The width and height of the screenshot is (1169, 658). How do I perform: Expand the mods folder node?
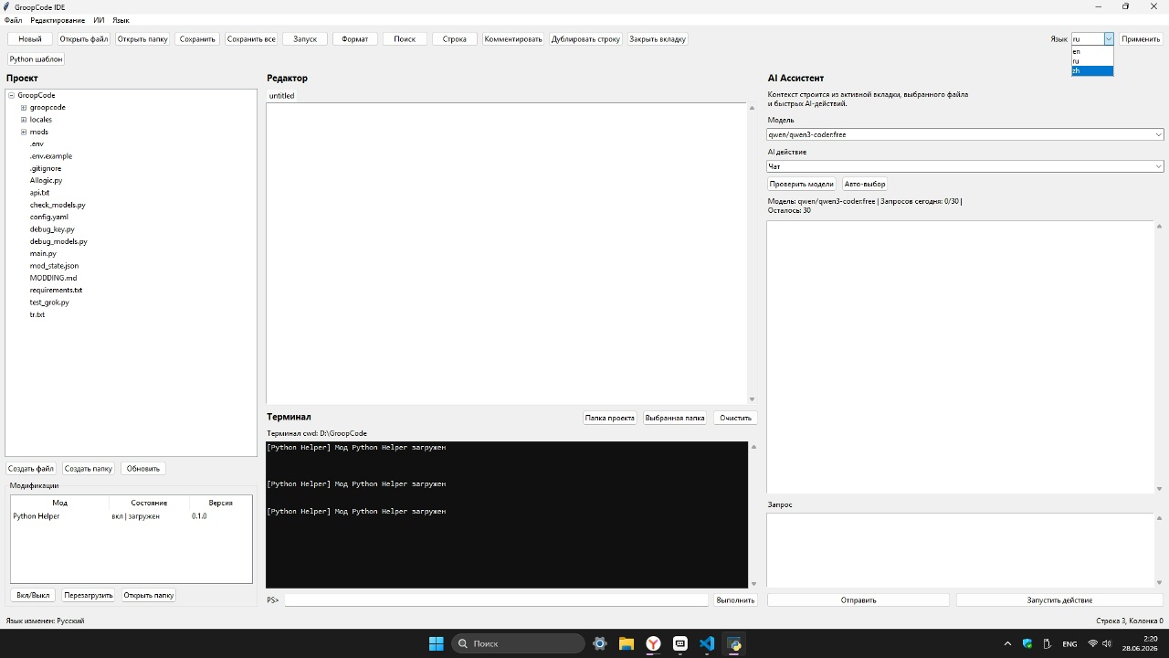point(24,132)
